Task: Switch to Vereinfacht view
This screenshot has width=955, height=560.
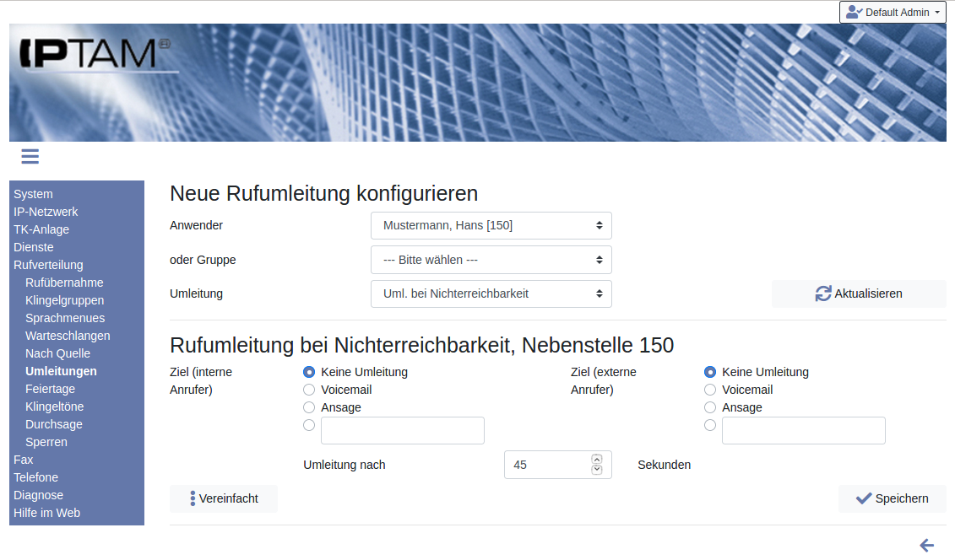Action: click(x=224, y=498)
